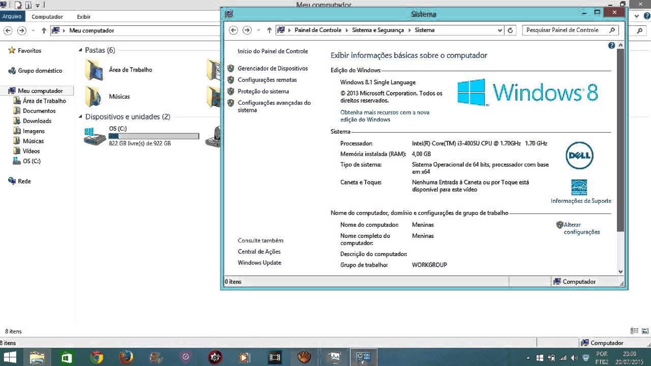Select the OS (C:) drive icon
Image resolution: width=651 pixels, height=366 pixels.
95,136
